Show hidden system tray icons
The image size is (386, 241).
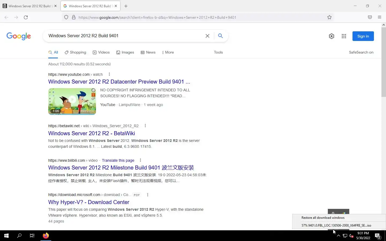tap(339, 236)
